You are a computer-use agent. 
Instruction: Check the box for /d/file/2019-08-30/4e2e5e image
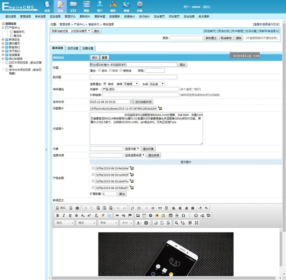click(93, 168)
